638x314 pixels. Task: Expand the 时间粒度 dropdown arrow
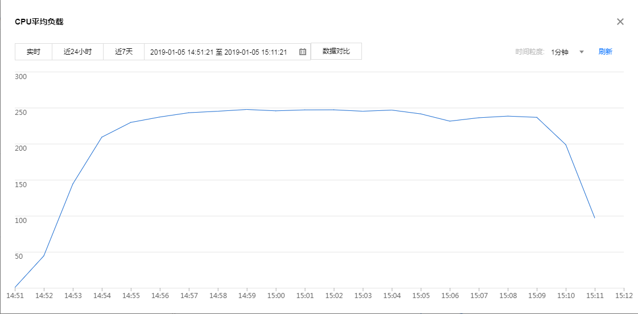(582, 52)
